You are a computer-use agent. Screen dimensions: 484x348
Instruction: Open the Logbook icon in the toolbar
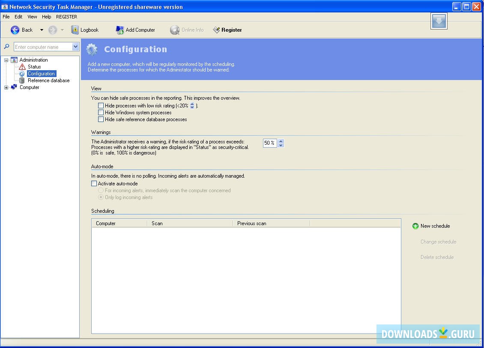(75, 30)
